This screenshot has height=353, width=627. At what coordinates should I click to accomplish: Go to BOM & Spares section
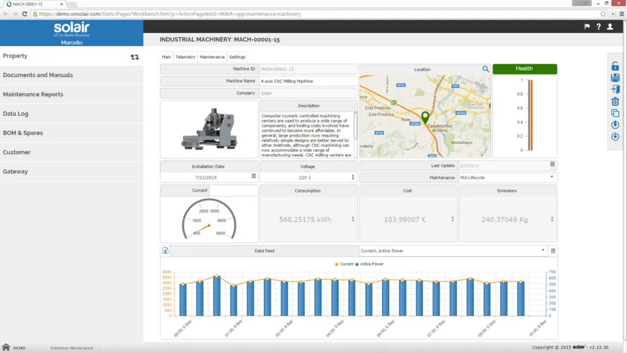(x=23, y=133)
